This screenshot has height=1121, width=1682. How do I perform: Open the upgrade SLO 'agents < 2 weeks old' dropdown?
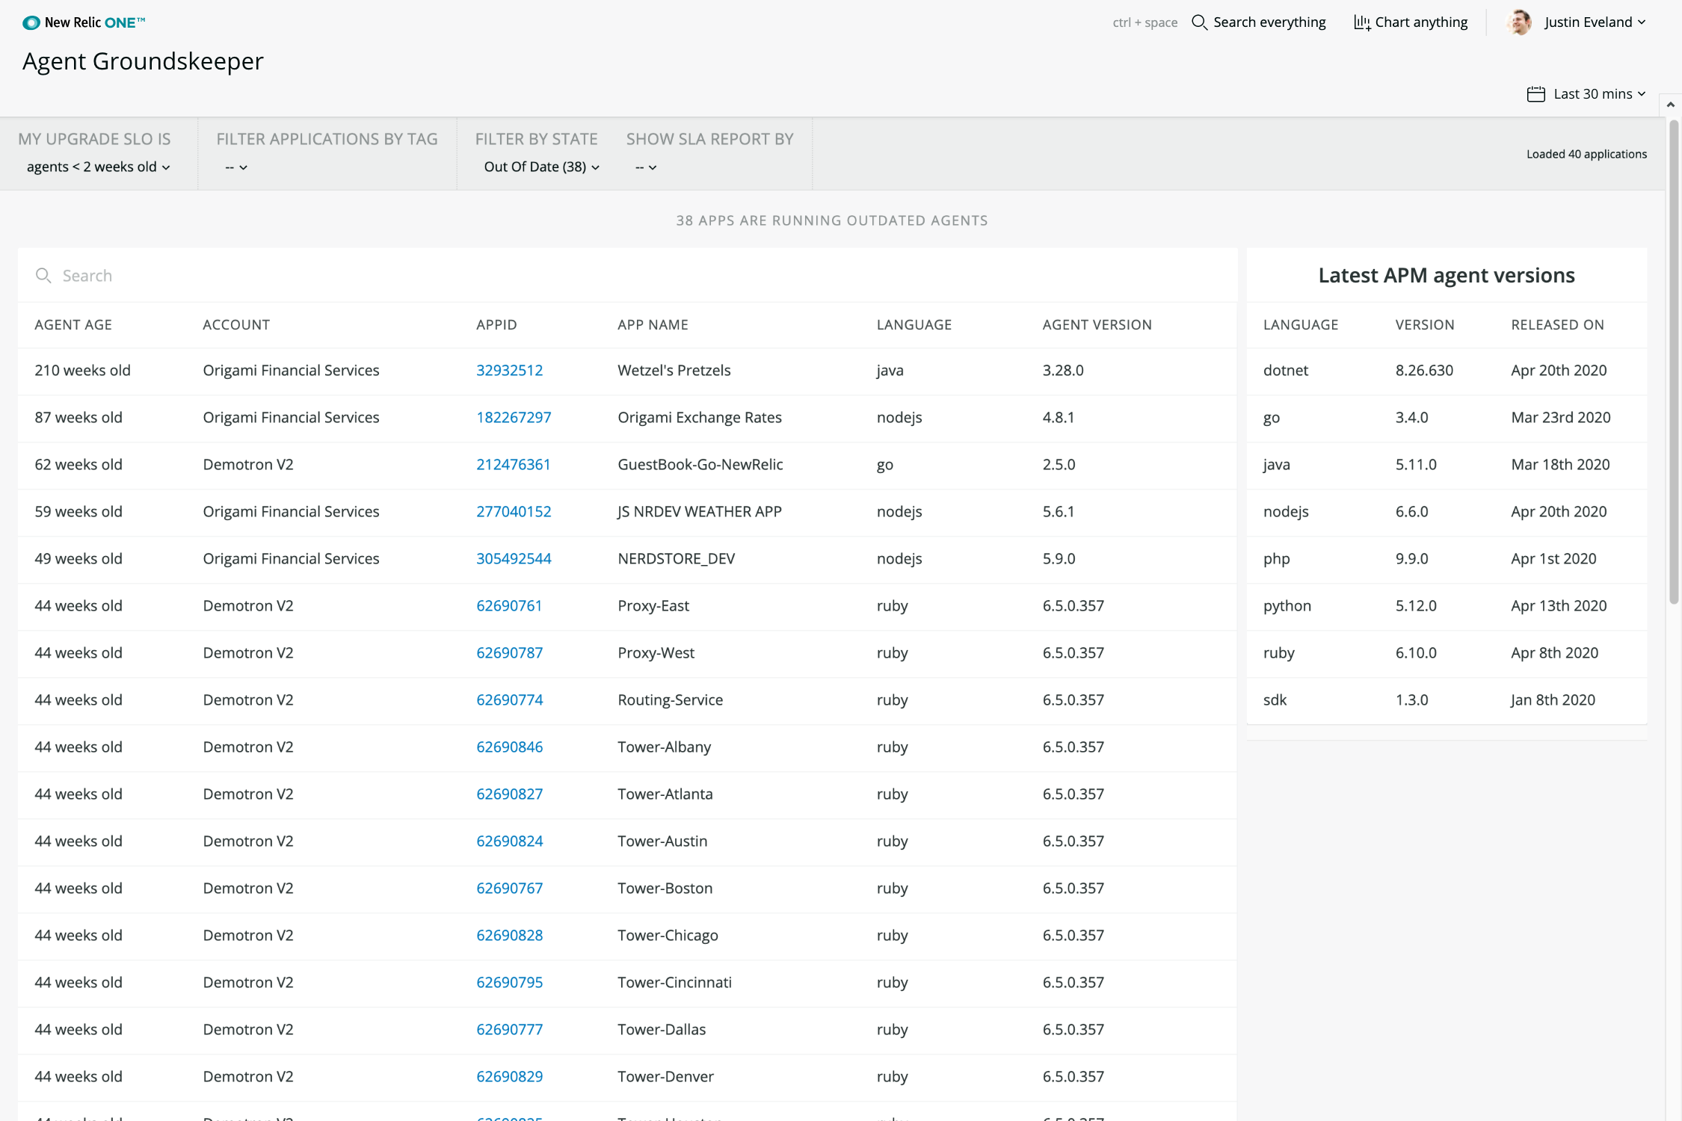point(98,167)
